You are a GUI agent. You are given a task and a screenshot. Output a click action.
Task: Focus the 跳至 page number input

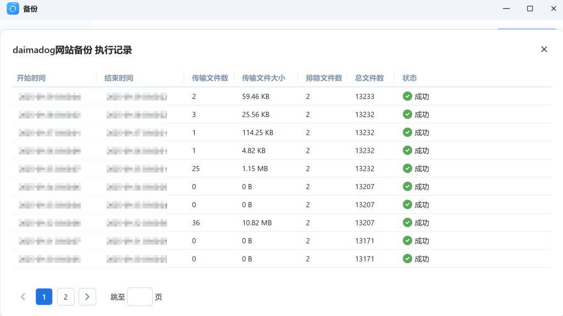pyautogui.click(x=140, y=297)
